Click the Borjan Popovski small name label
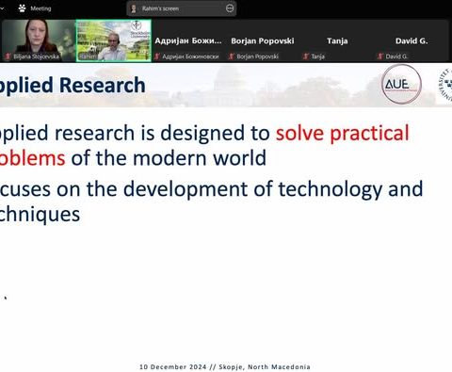Image resolution: width=452 pixels, height=372 pixels. tap(257, 57)
